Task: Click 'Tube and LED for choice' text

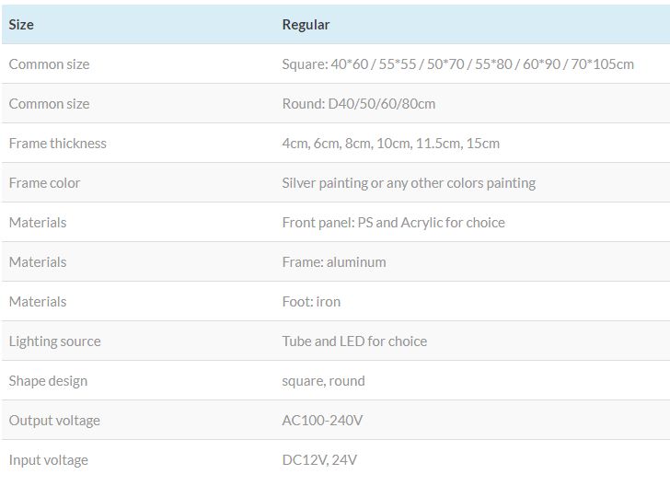Action: [x=354, y=341]
